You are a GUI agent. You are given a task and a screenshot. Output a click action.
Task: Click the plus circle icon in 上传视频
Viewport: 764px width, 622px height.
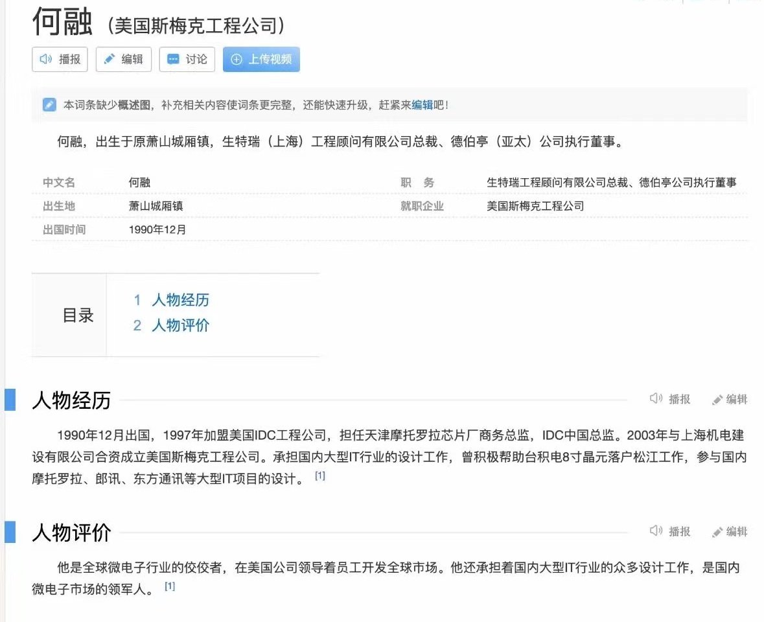click(x=237, y=59)
